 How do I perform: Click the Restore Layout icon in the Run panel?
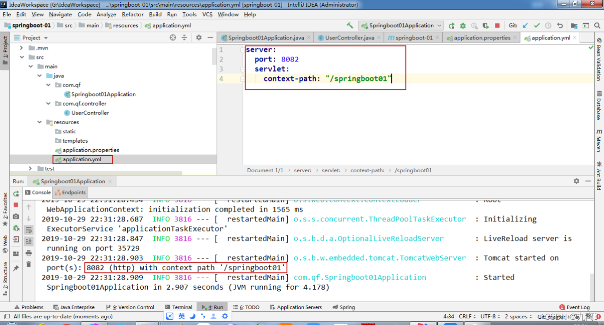click(x=16, y=253)
